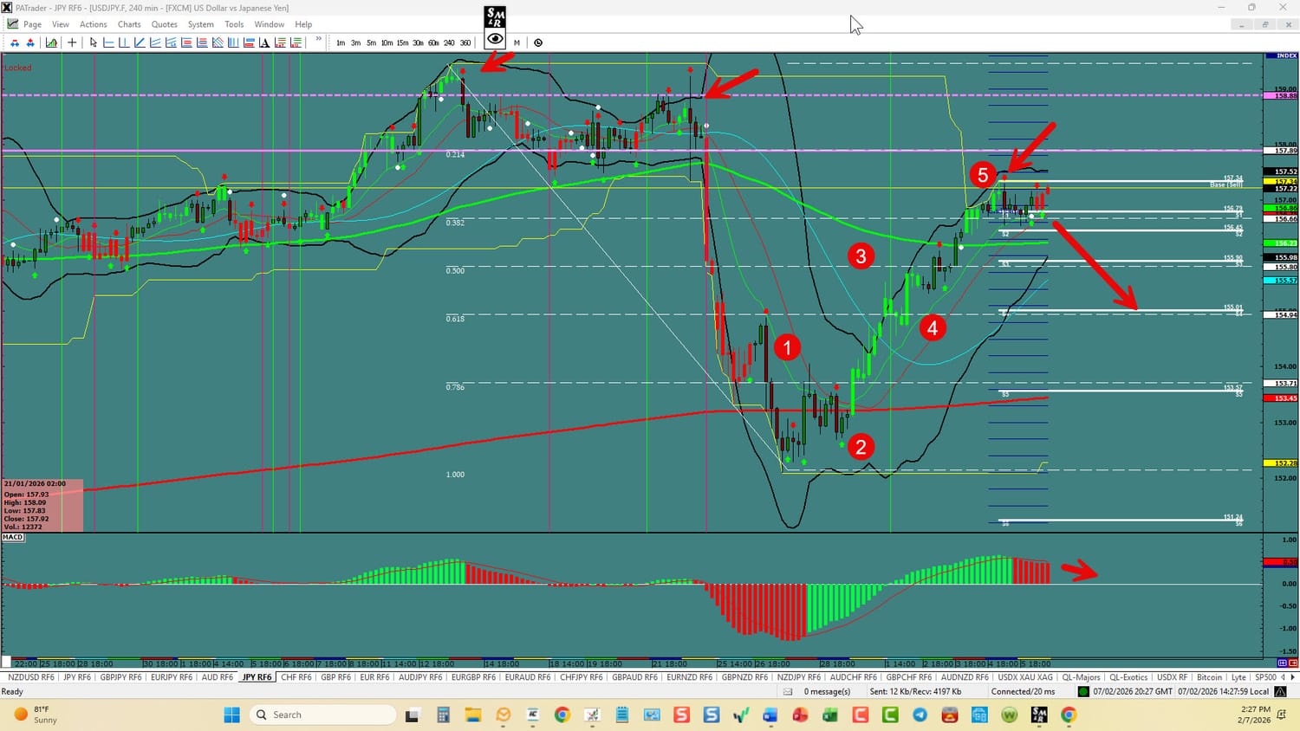Open Telegram from the taskbar

pyautogui.click(x=920, y=715)
